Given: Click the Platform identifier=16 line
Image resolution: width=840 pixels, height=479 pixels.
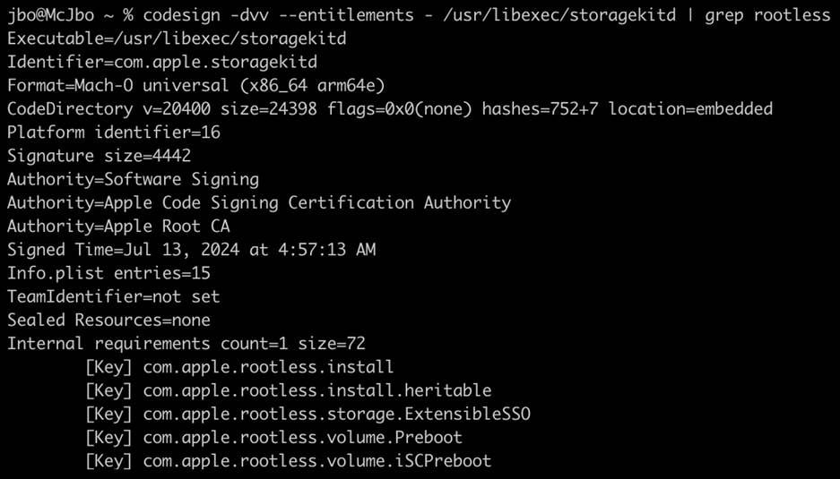Looking at the screenshot, I should pos(114,133).
